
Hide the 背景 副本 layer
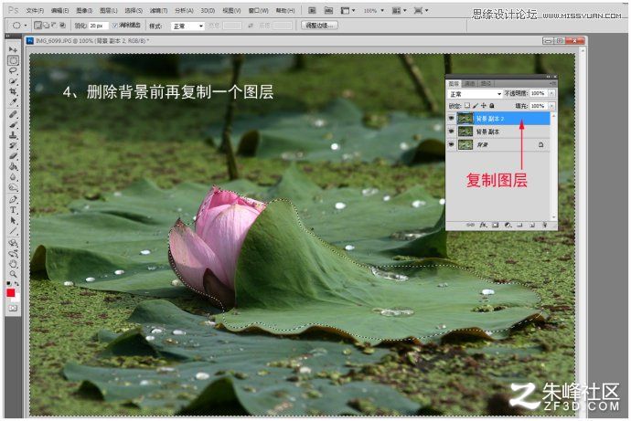[451, 132]
